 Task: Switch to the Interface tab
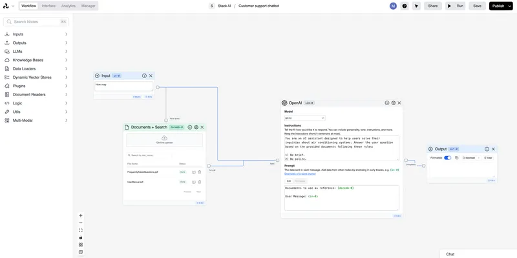(48, 6)
